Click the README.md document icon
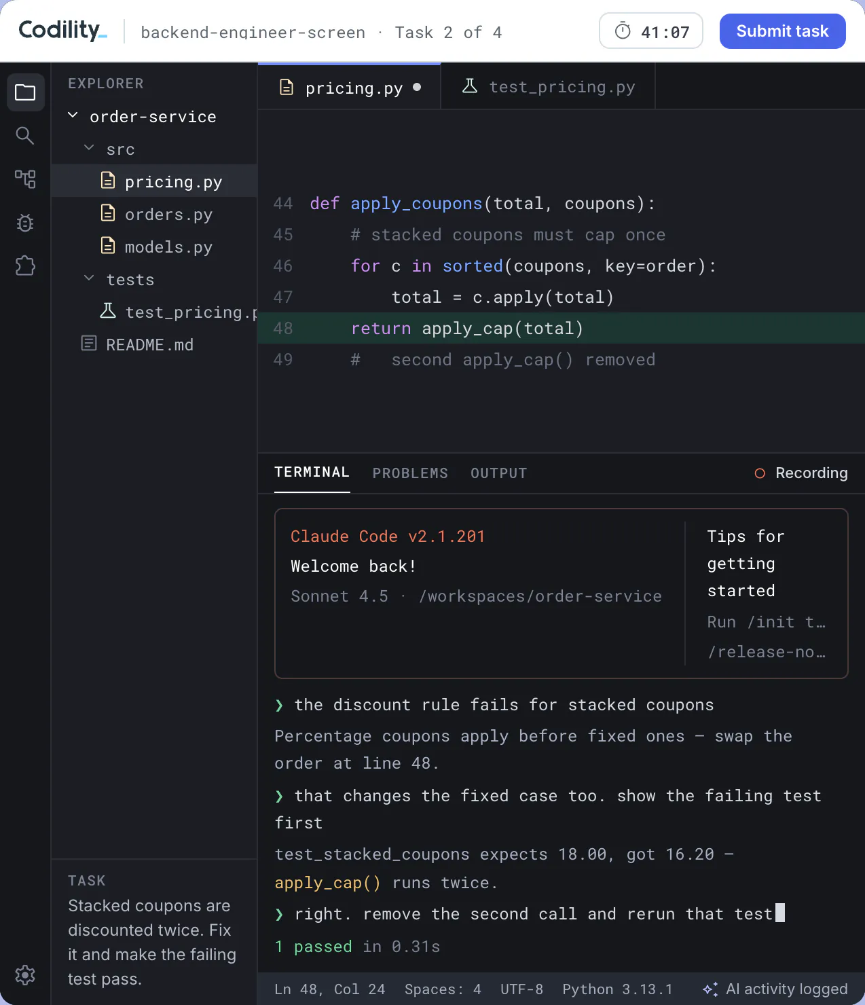The image size is (865, 1005). click(x=89, y=344)
